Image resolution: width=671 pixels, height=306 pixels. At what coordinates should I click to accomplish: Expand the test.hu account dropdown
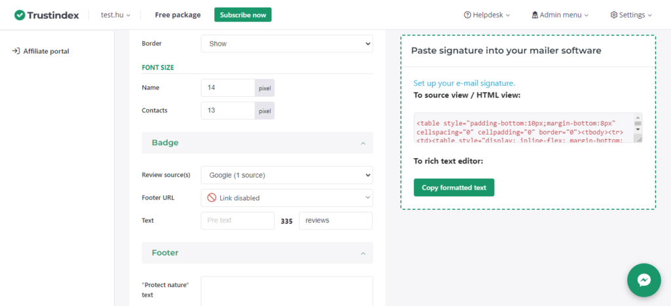click(x=115, y=14)
